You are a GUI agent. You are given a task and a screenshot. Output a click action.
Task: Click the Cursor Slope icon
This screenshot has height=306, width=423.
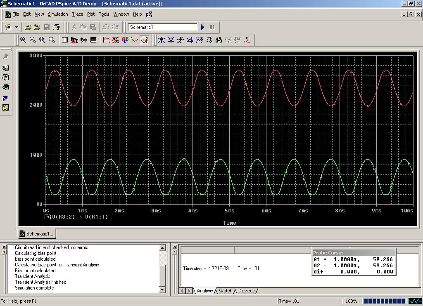(x=180, y=40)
